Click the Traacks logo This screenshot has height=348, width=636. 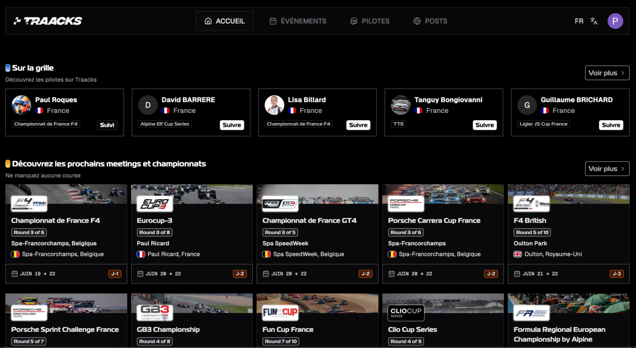(x=48, y=21)
